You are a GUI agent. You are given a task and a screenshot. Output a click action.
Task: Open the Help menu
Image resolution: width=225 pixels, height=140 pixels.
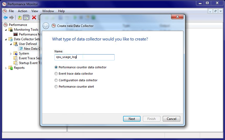tap(61, 11)
